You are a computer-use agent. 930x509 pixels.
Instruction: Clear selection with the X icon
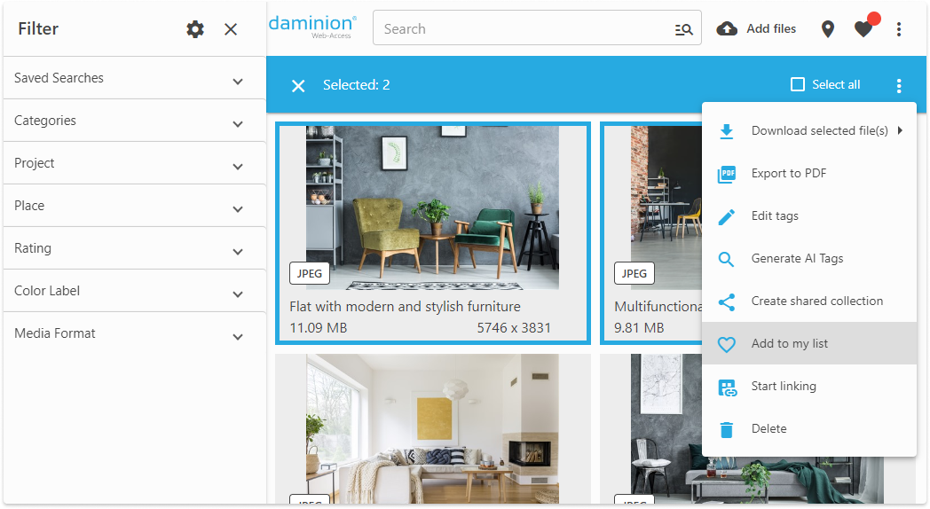(x=298, y=86)
